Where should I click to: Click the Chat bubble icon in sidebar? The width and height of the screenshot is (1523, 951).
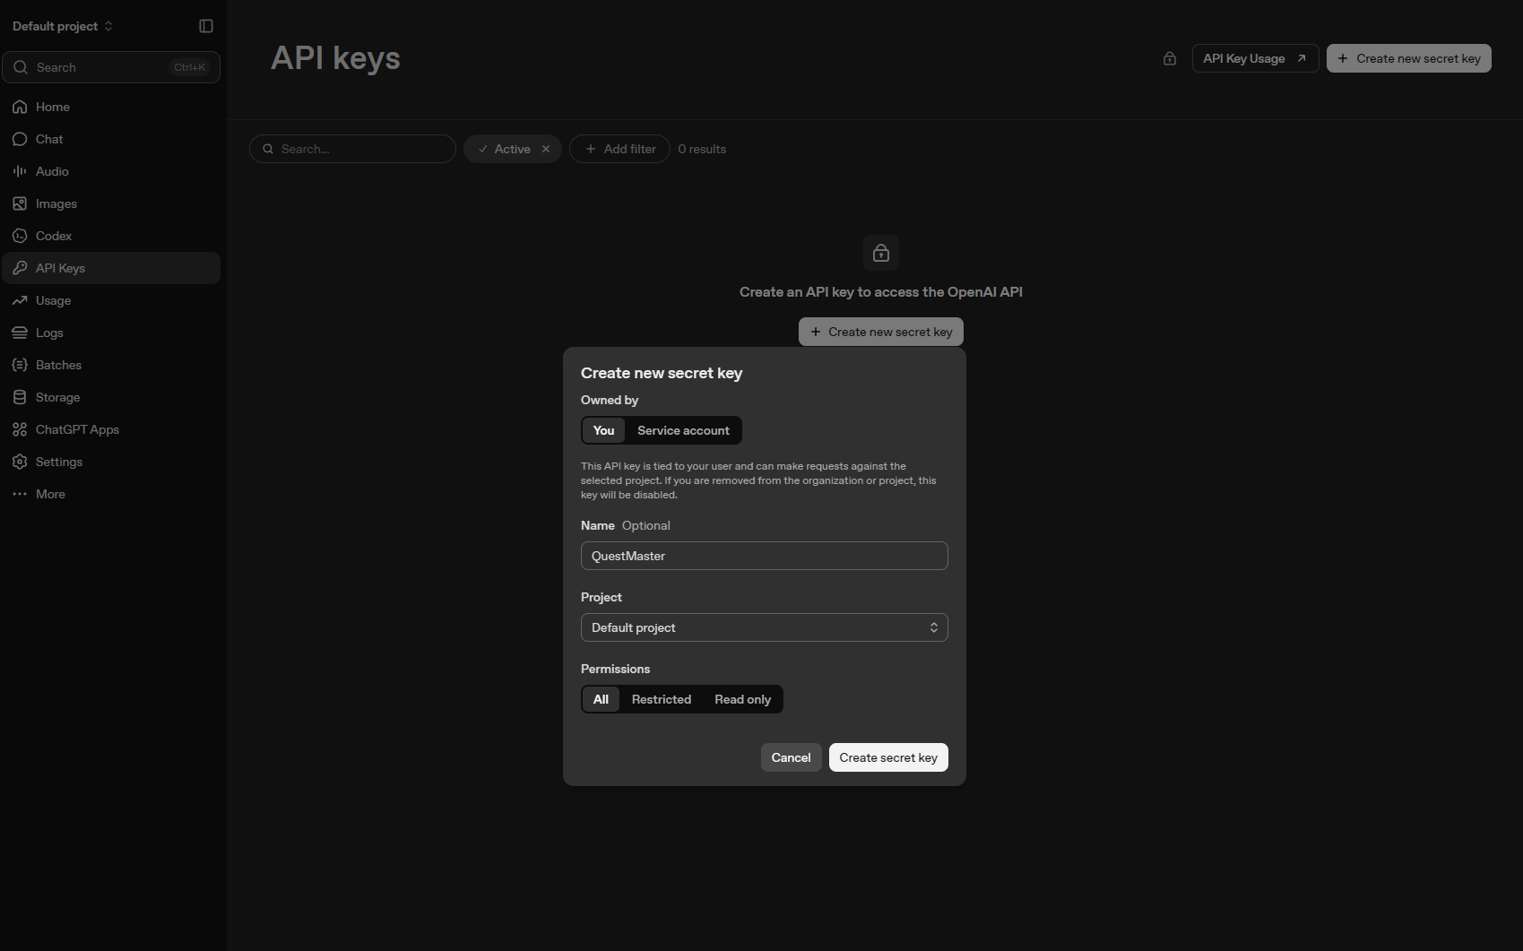coord(20,139)
